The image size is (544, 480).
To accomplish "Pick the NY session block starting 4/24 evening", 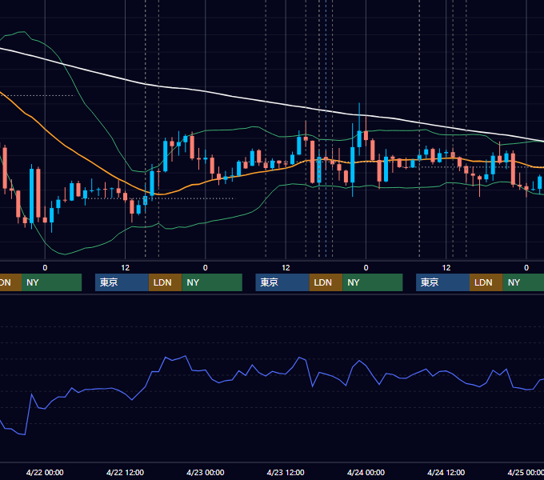I will click(523, 282).
